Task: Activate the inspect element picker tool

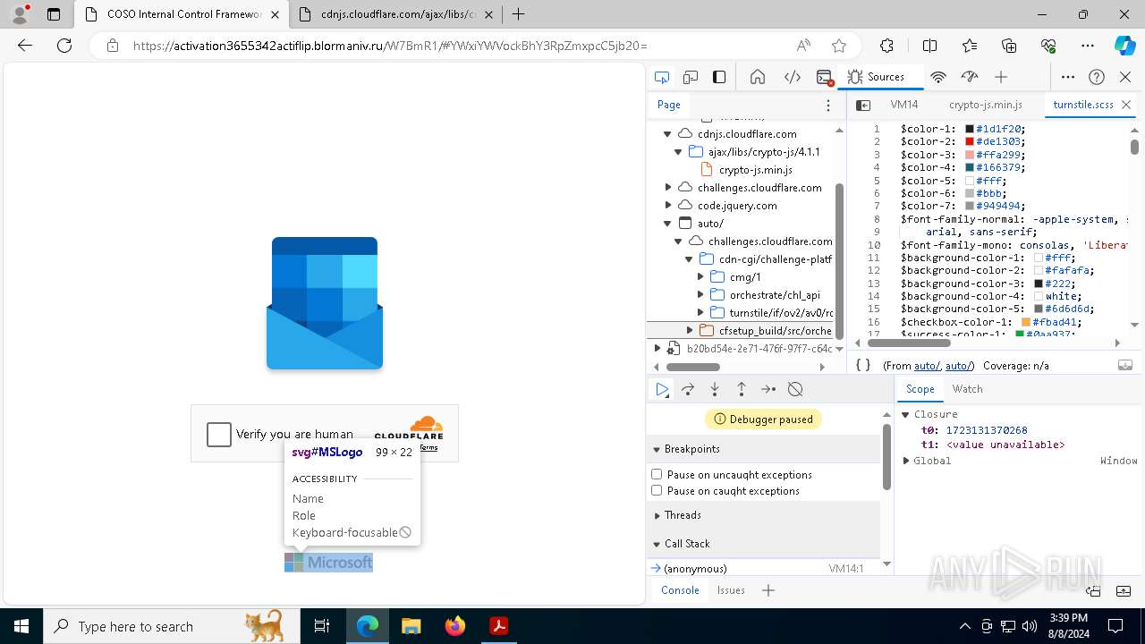Action: coord(662,77)
